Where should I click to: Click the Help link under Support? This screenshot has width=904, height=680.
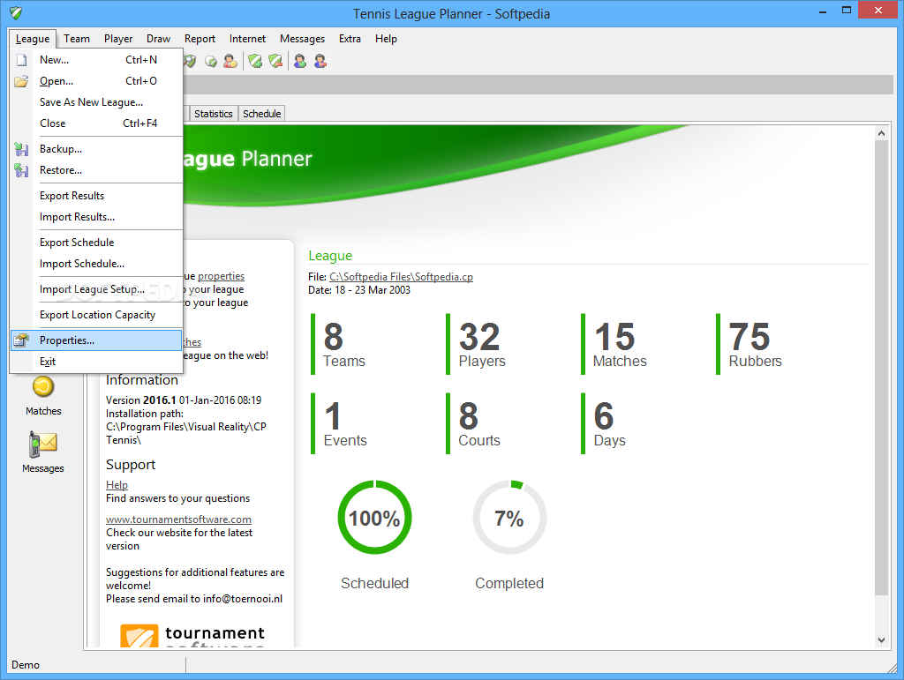(117, 485)
